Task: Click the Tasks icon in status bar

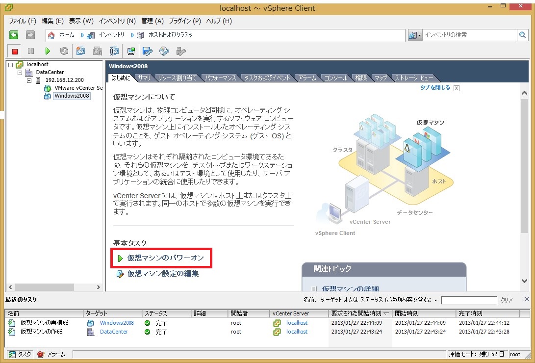Action: 12,354
